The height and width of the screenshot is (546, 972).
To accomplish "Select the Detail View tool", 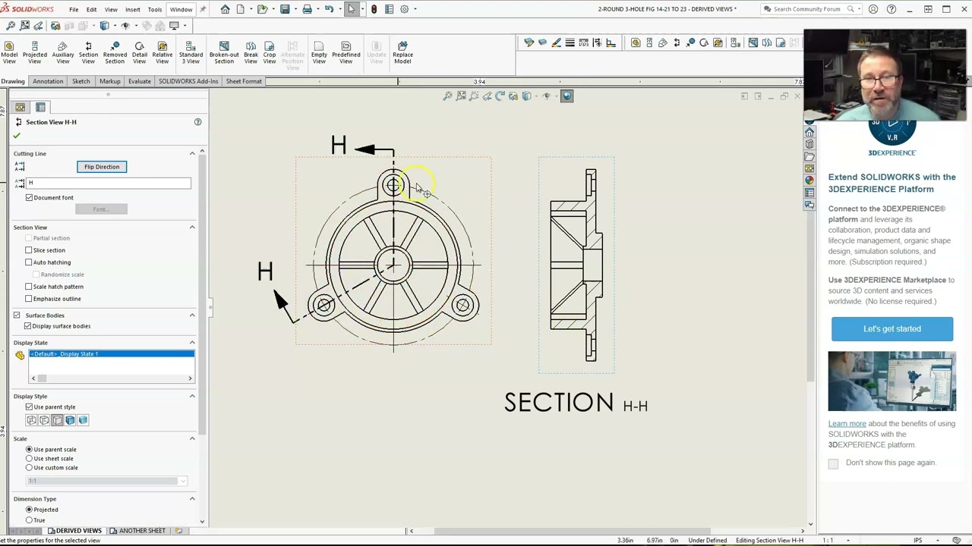I will 139,52.
